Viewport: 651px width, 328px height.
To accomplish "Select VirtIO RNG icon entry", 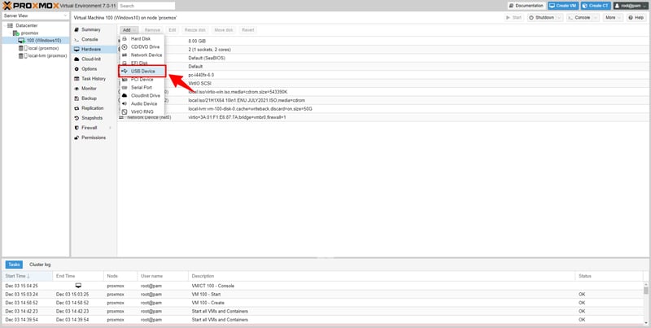I will tap(124, 112).
